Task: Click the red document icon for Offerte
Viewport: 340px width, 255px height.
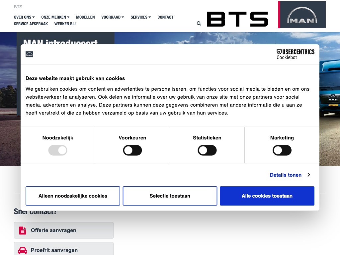Action: pos(23,230)
